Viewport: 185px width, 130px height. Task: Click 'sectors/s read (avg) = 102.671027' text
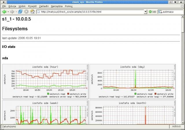click(x=116, y=97)
